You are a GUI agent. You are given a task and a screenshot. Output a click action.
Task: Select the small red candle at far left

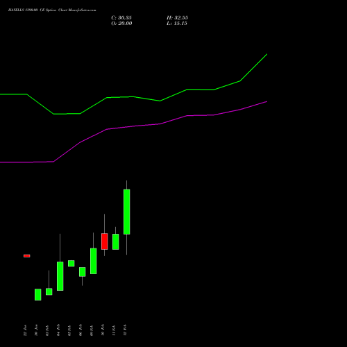click(x=27, y=256)
